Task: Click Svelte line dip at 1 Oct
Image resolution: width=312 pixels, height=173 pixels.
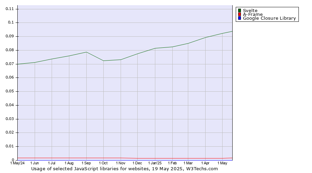Action: click(x=103, y=61)
